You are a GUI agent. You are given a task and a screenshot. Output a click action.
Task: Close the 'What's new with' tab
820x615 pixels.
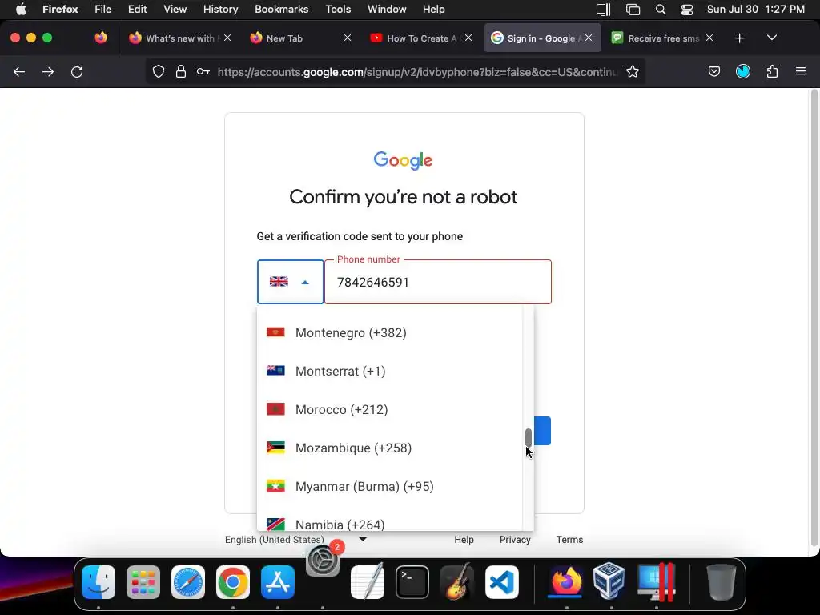coord(227,38)
